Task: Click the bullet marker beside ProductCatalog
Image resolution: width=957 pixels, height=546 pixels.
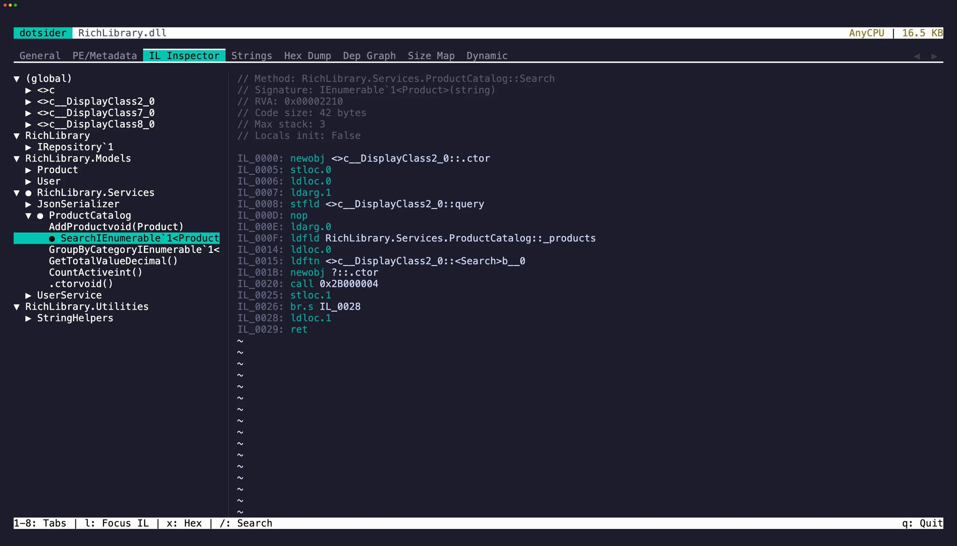Action: click(x=40, y=216)
